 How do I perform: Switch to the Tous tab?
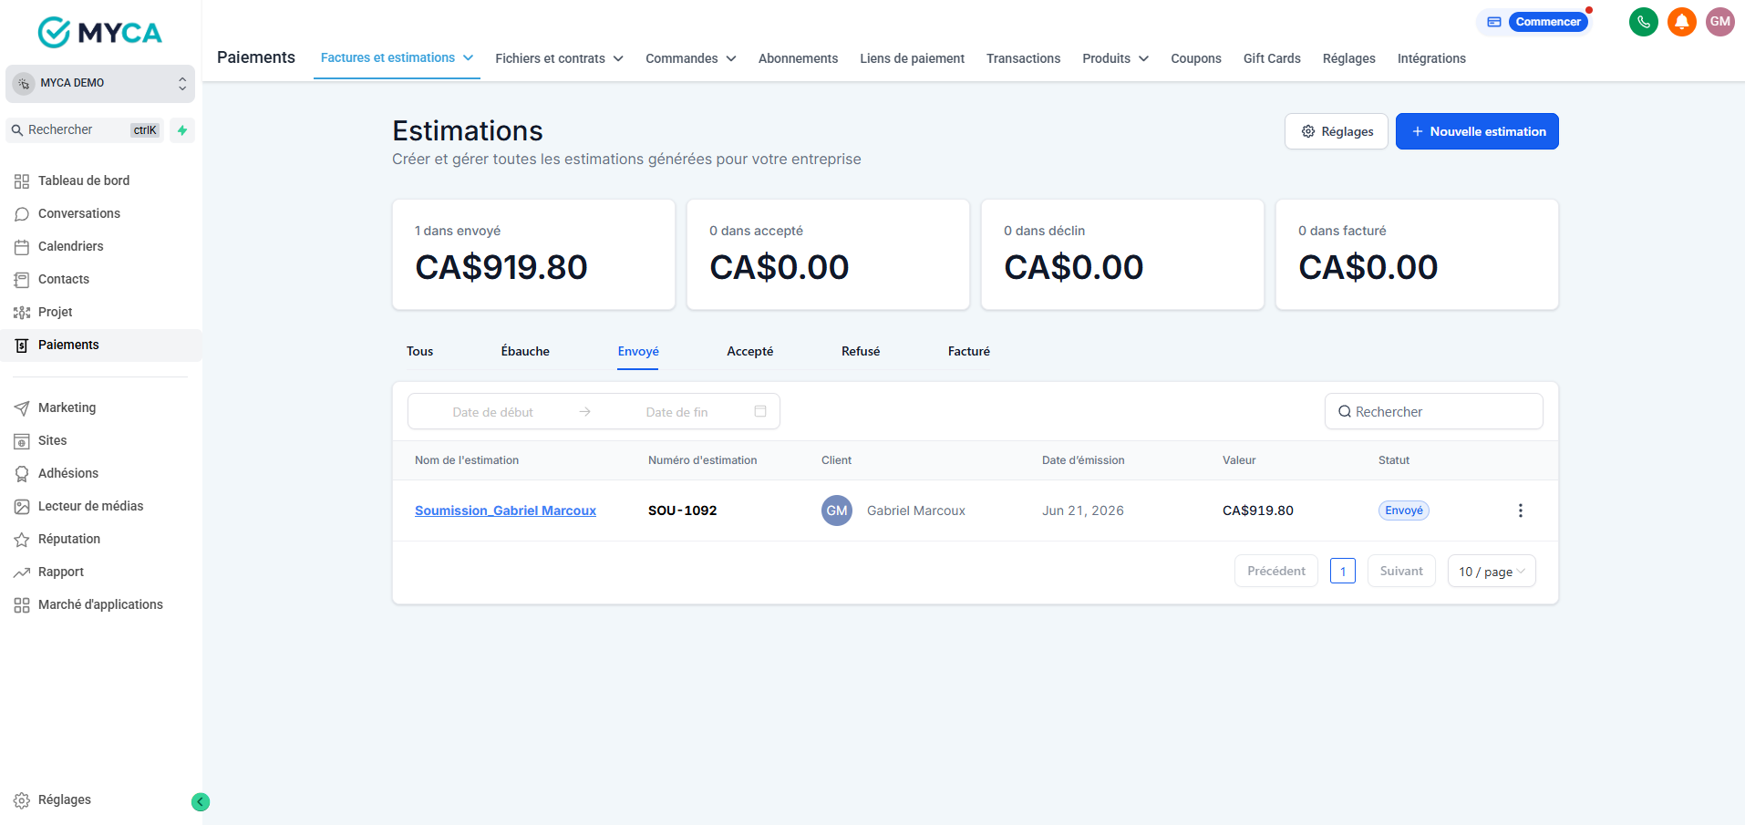click(x=420, y=351)
